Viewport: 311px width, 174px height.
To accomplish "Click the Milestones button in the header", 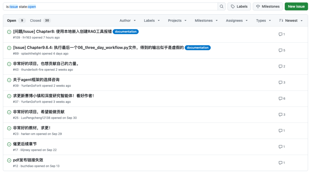I will (268, 6).
